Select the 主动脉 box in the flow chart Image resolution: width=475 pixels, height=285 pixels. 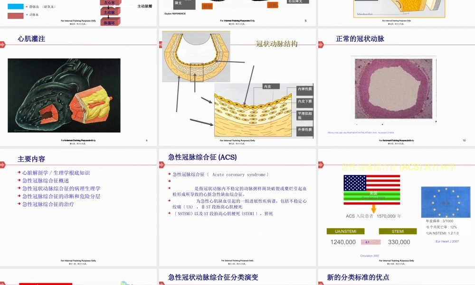(x=110, y=12)
